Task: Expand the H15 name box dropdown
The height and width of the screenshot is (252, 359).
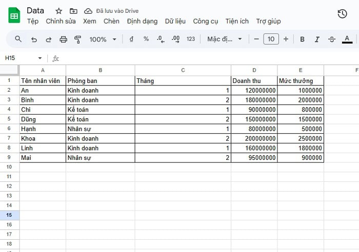Action: (40, 58)
